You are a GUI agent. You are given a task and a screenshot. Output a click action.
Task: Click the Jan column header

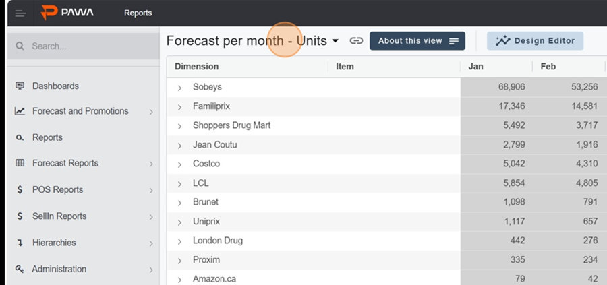(x=475, y=67)
